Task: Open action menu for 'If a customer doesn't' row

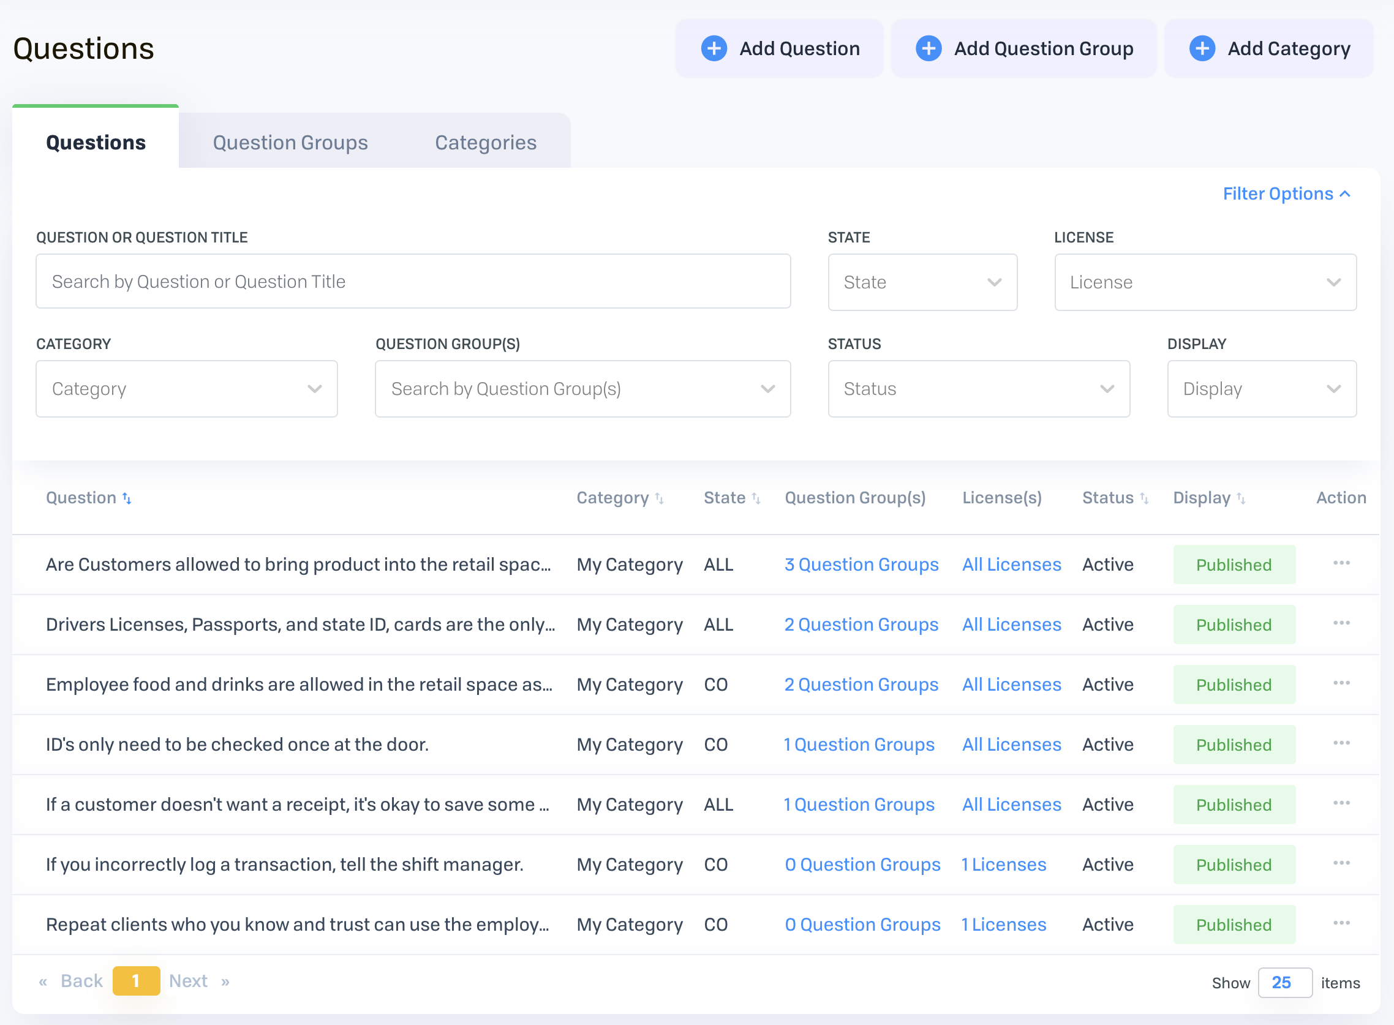Action: (x=1341, y=803)
